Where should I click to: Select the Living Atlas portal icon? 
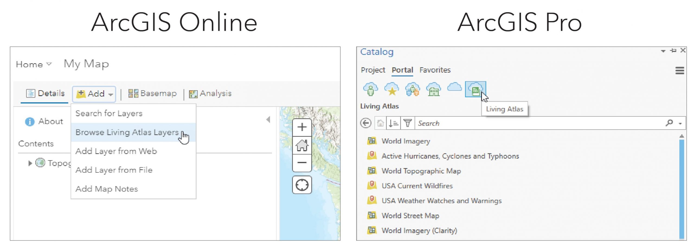(x=475, y=89)
